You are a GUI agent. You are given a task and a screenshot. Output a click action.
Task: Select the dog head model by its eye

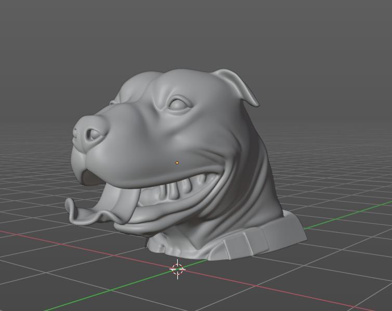coord(178,105)
